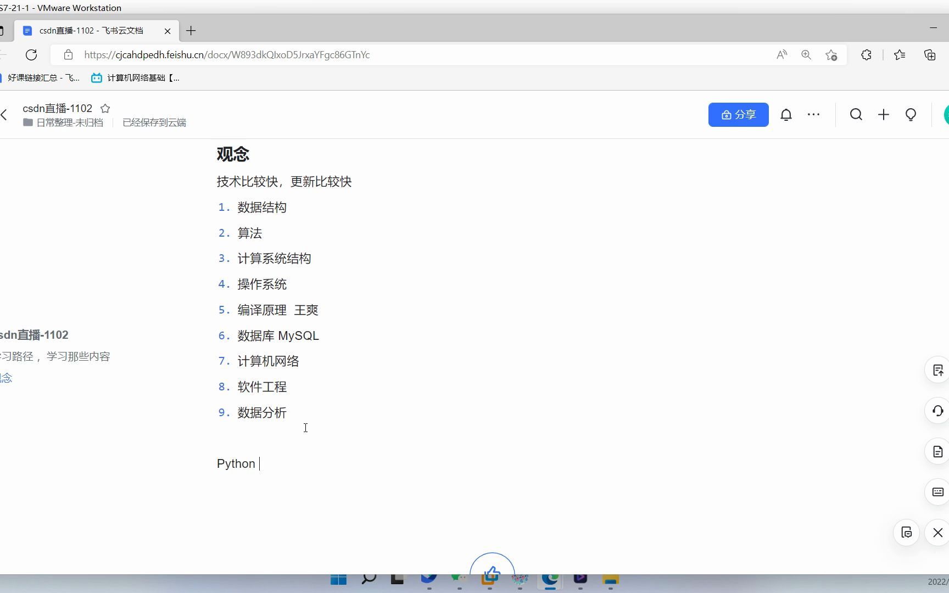Click the zoom magnifier icon in address bar
The height and width of the screenshot is (593, 949).
[806, 55]
